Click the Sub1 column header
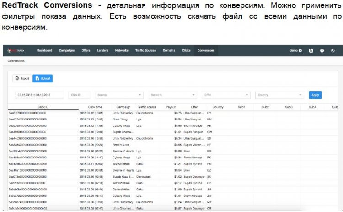This screenshot has width=343, height=212. tap(241, 107)
